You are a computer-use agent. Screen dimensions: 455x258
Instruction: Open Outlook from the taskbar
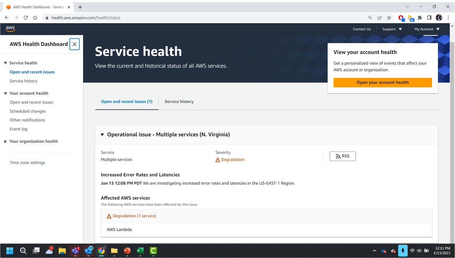tap(88, 250)
